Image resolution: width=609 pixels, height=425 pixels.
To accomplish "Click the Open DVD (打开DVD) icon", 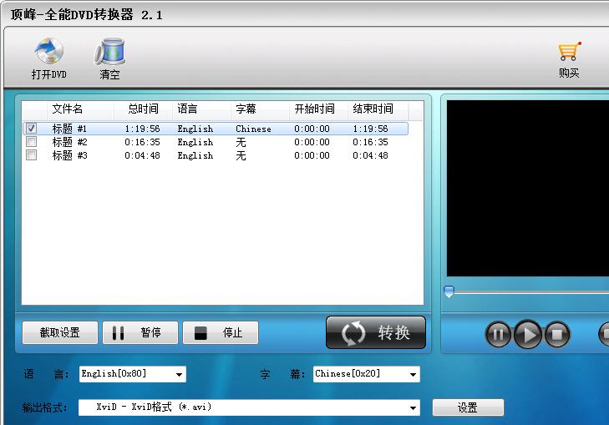I will [x=48, y=53].
